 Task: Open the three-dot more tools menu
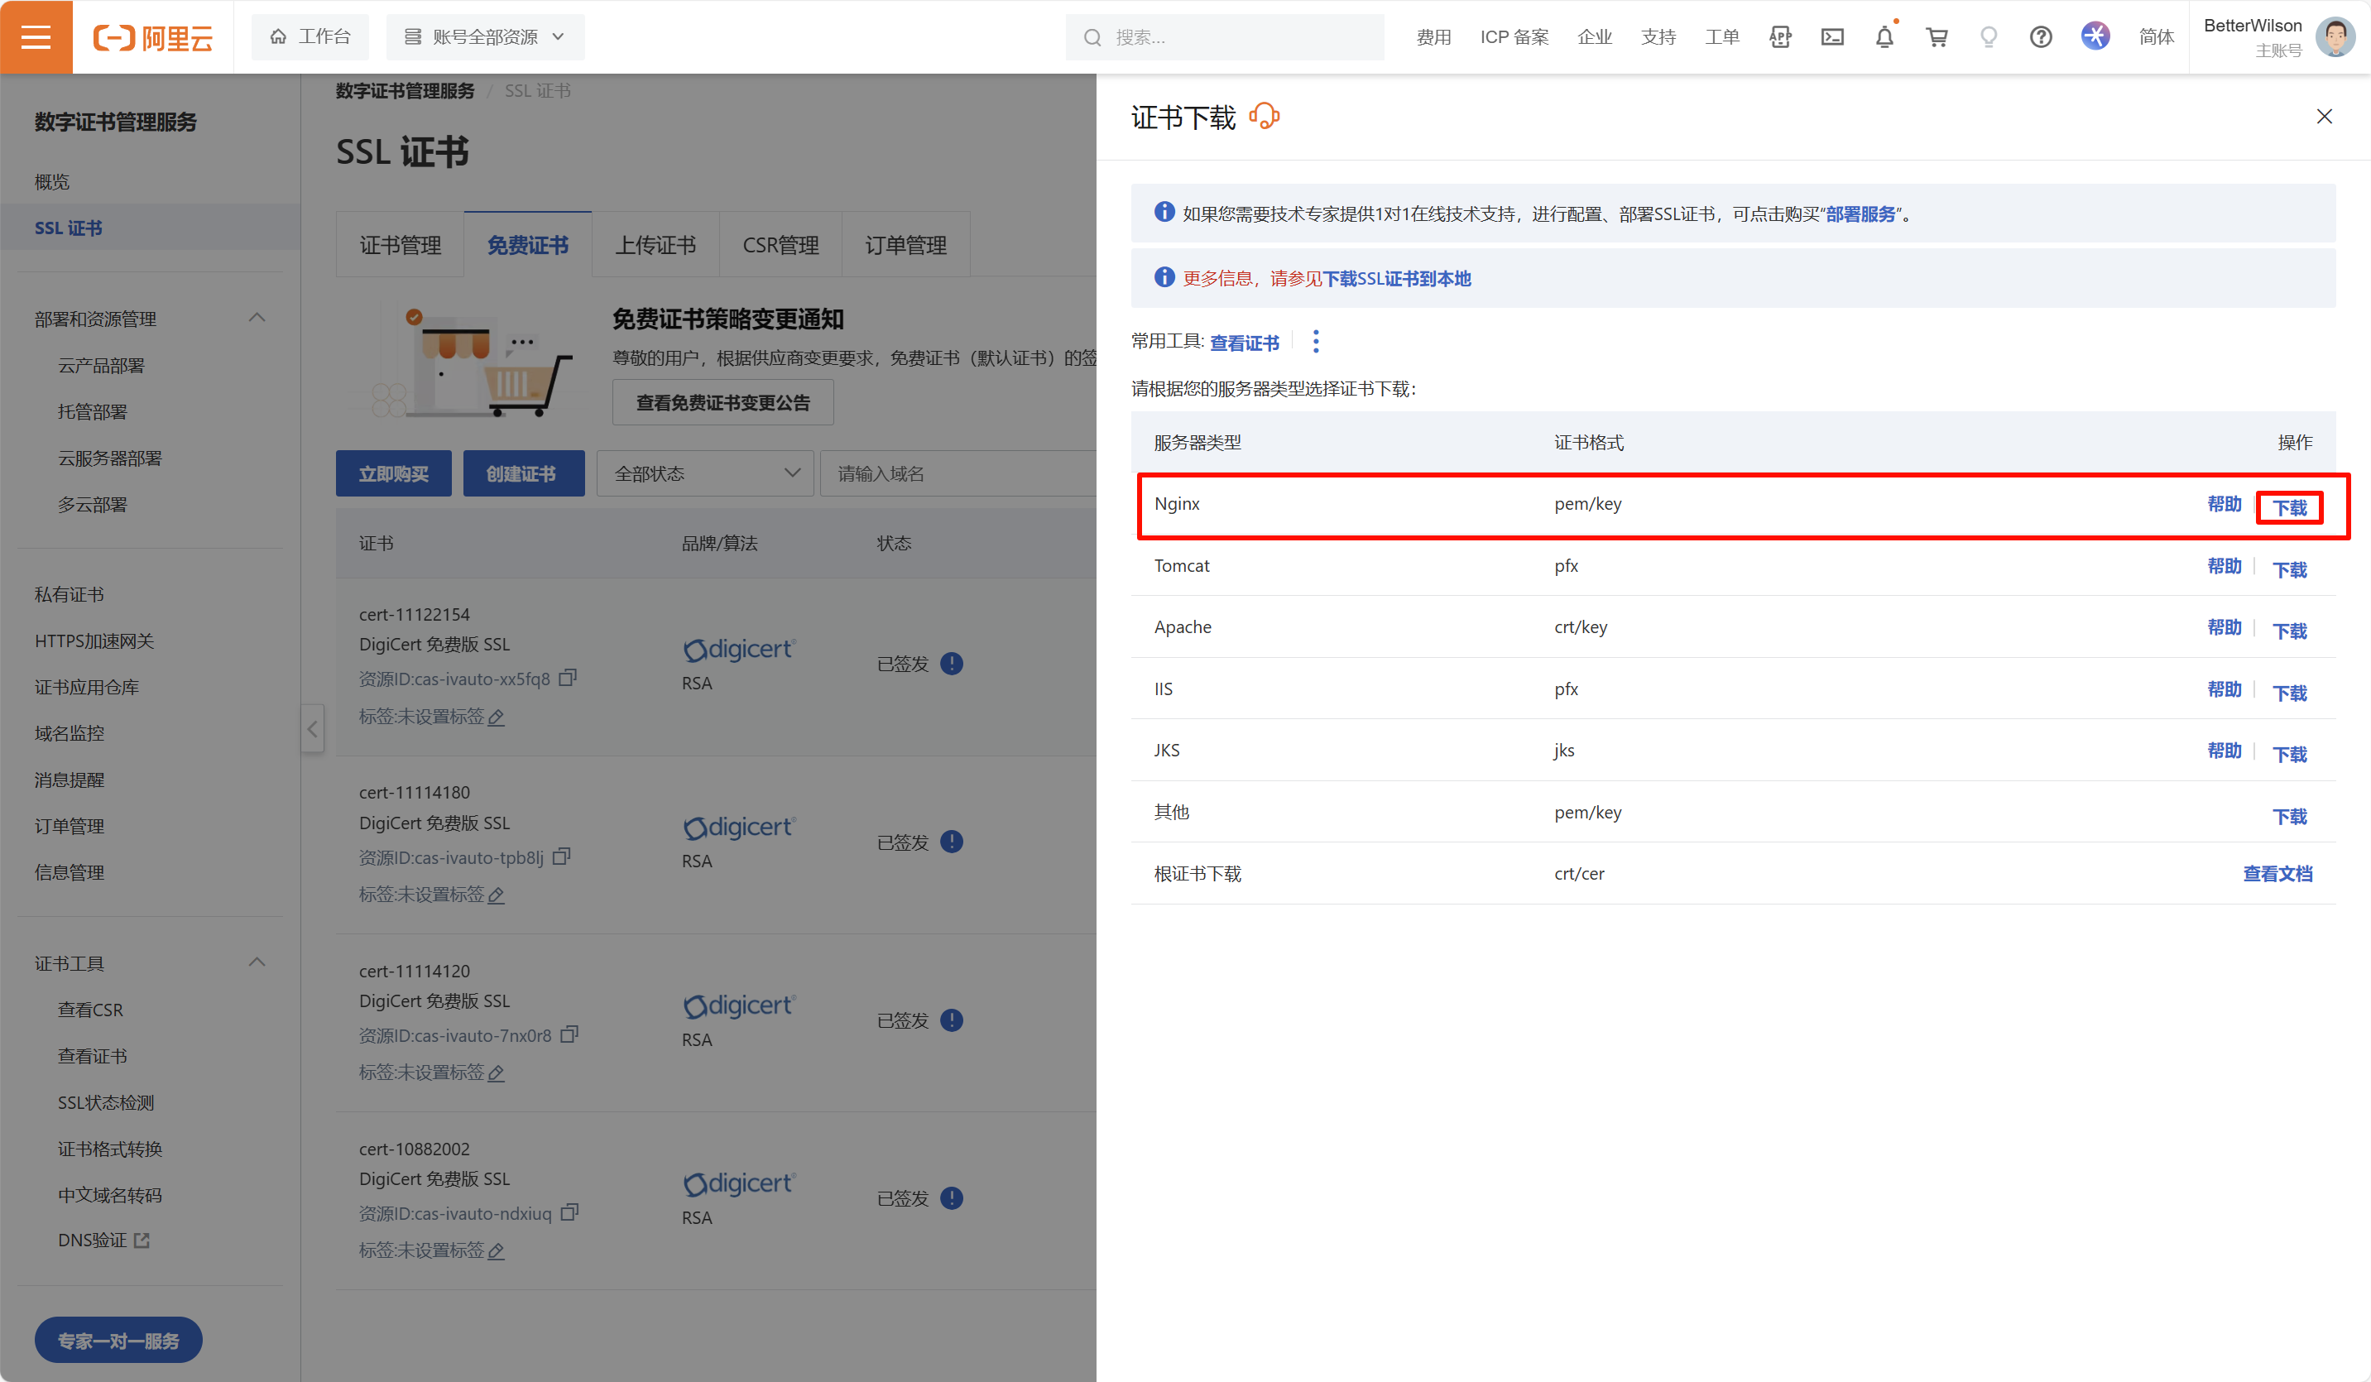point(1315,342)
